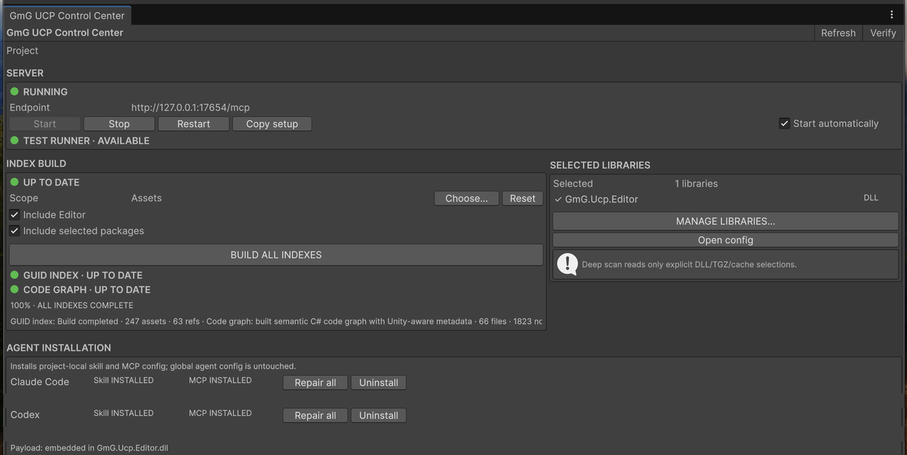Click the INDEX BUILD heading

(x=36, y=164)
